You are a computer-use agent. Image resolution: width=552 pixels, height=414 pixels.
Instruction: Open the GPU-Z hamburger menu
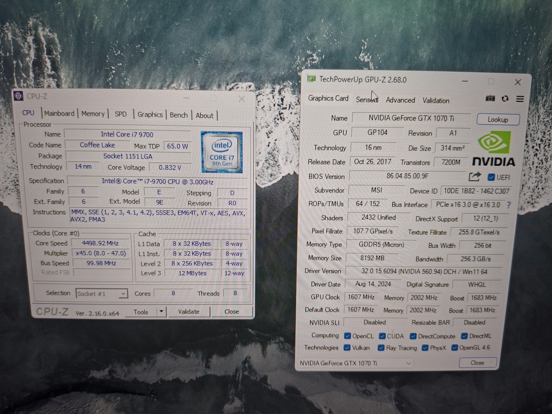[520, 99]
